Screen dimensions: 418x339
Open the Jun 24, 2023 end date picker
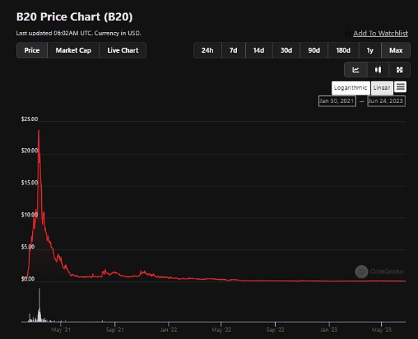point(386,101)
